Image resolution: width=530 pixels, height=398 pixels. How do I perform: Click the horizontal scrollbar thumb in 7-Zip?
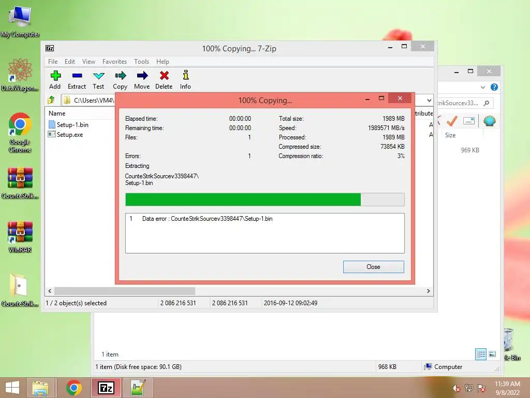(125, 291)
